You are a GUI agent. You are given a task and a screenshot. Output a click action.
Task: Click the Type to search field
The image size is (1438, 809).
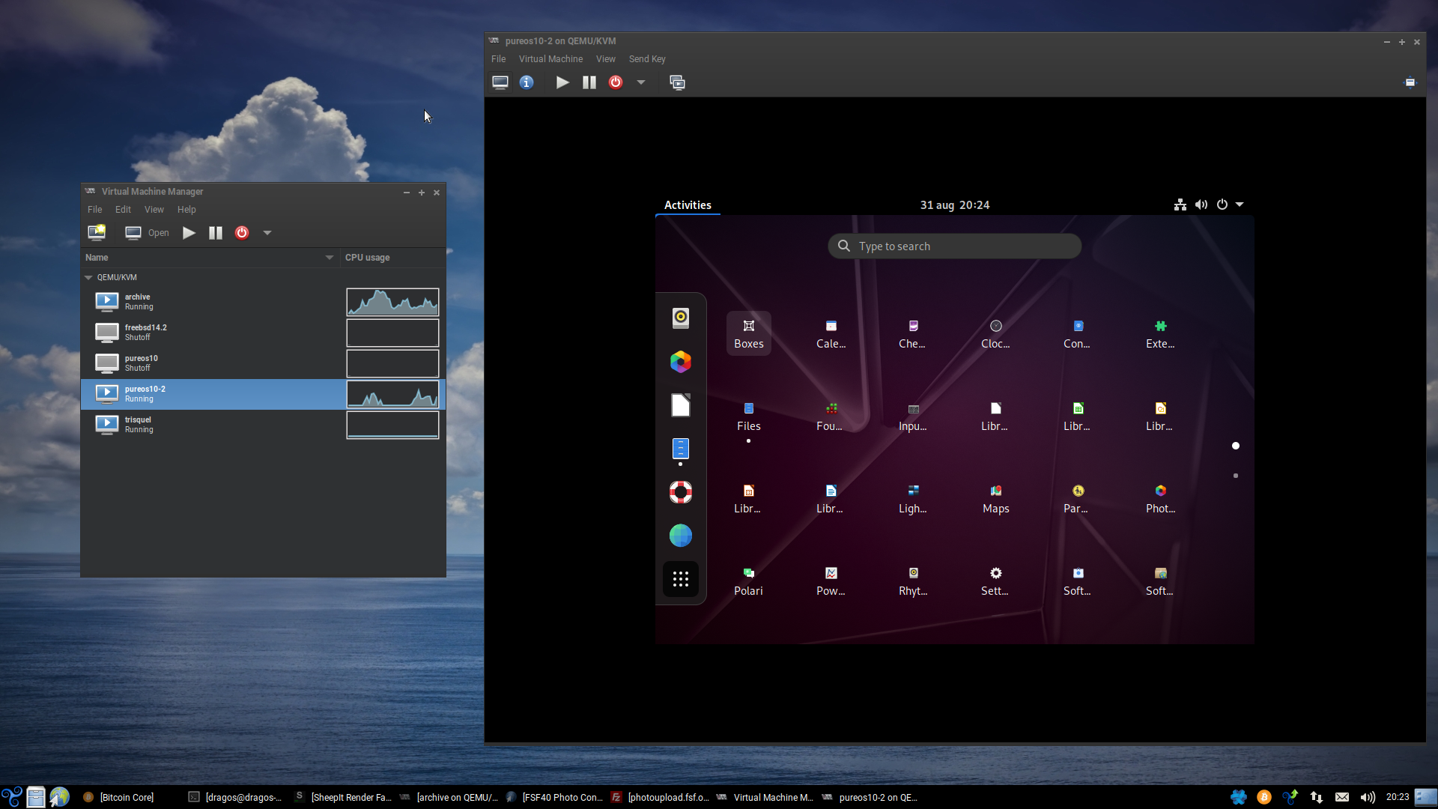pos(954,246)
